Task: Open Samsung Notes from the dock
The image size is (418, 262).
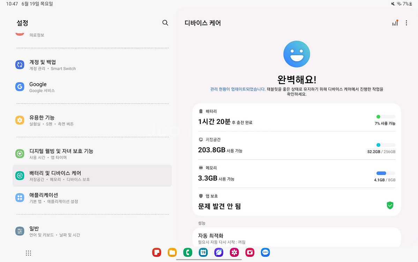Action: [157, 252]
